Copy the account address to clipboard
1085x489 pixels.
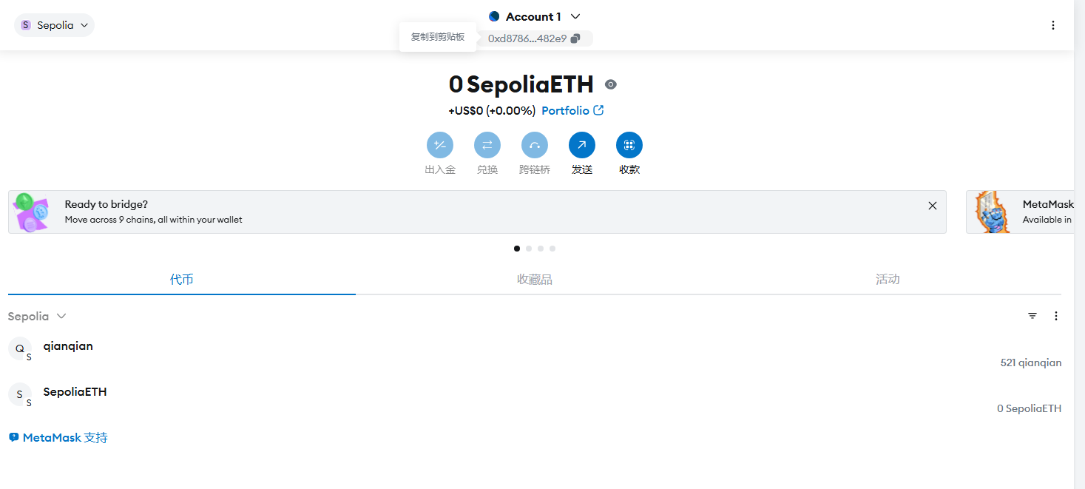[x=575, y=38]
